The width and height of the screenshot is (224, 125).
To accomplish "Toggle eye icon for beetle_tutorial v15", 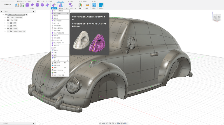I will (x=6, y=14).
